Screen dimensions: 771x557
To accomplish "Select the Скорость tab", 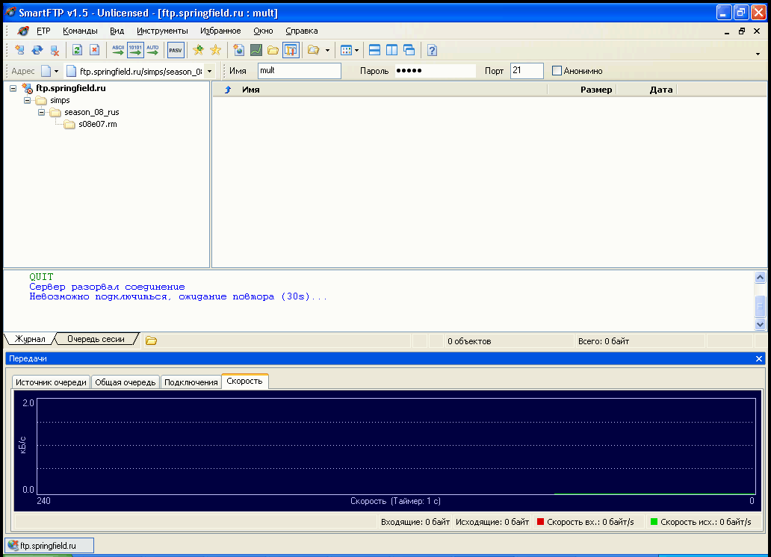I will 244,381.
